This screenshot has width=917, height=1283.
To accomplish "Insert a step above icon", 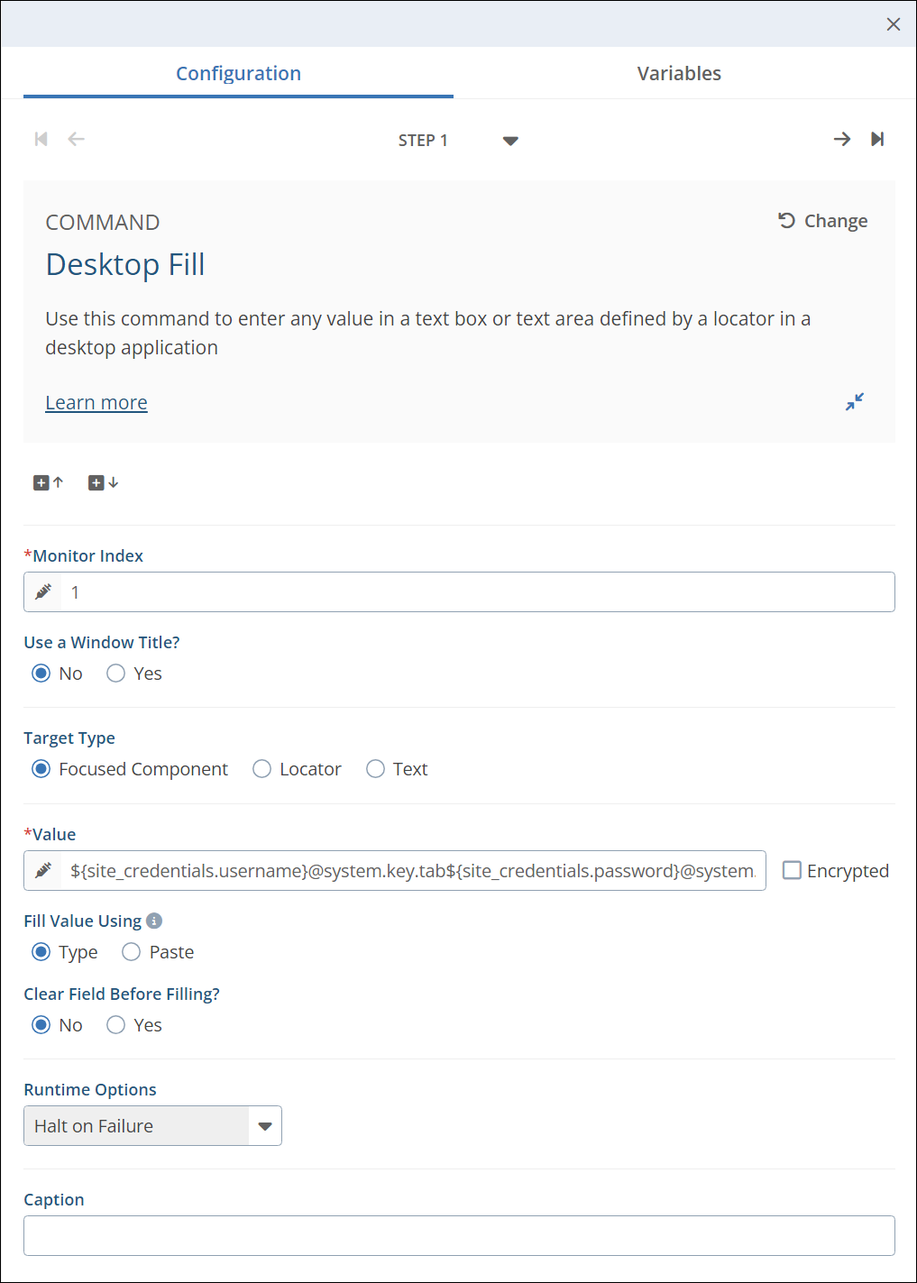I will coord(48,483).
